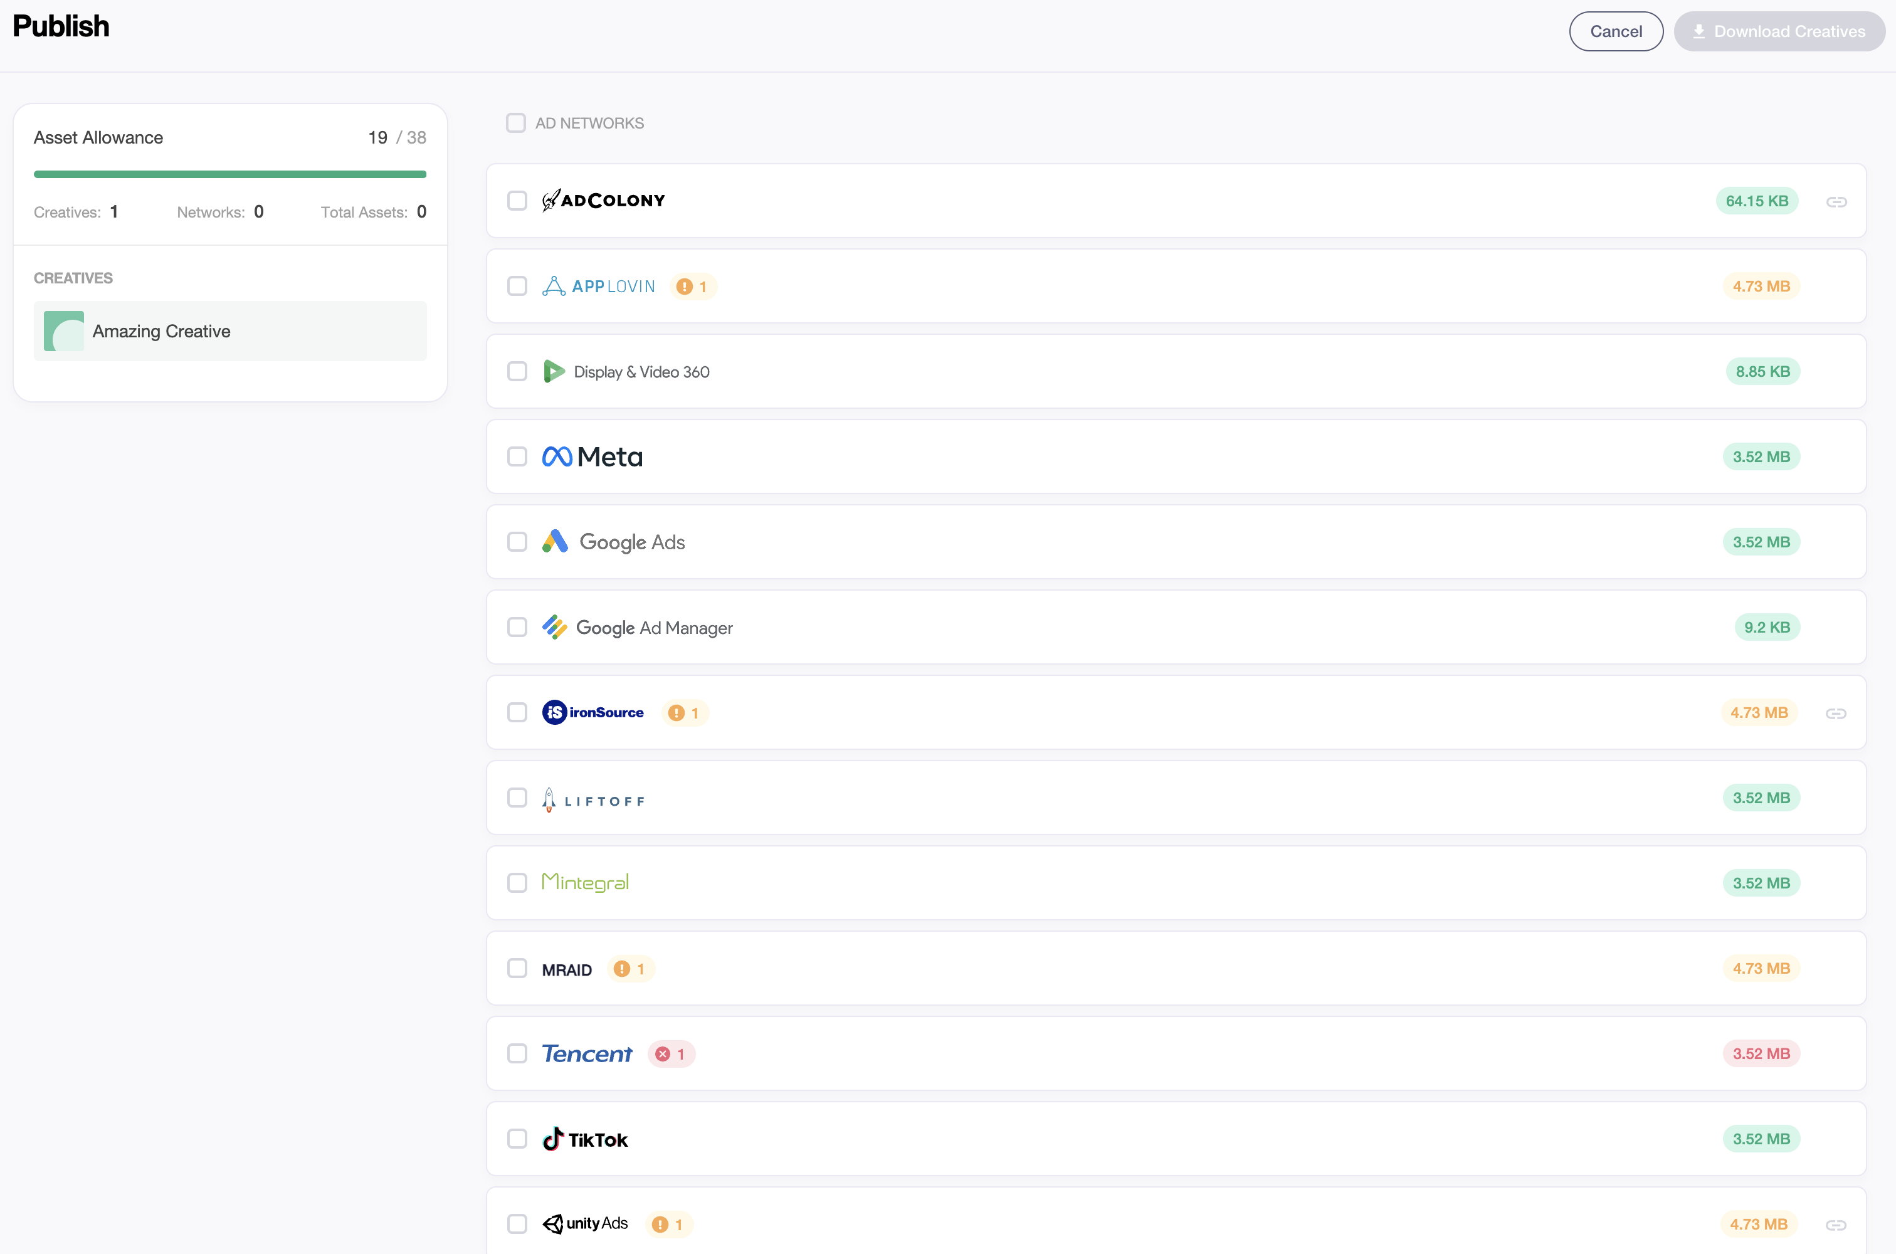
Task: Click the 8.85 KB size badge
Action: tap(1762, 371)
